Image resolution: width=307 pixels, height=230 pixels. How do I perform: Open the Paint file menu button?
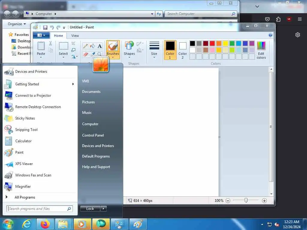[41, 35]
